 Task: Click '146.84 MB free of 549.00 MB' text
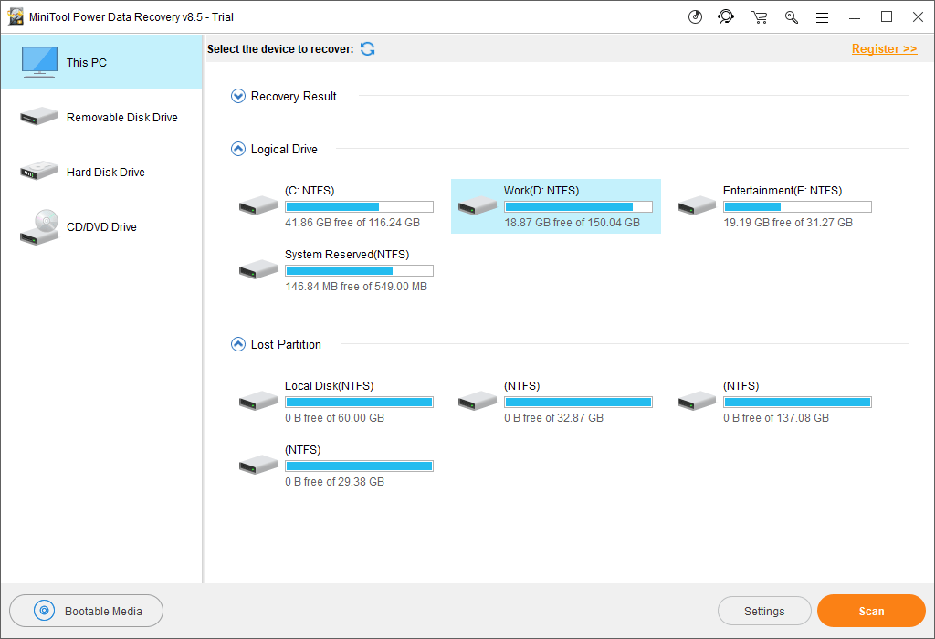tap(356, 287)
